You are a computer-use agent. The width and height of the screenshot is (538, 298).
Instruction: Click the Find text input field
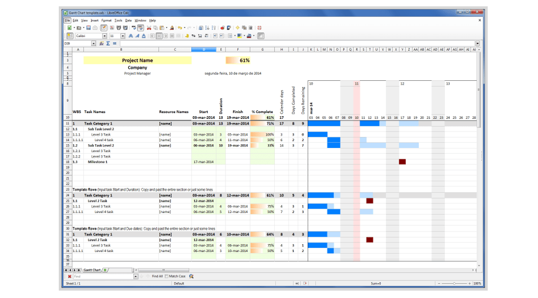103,276
